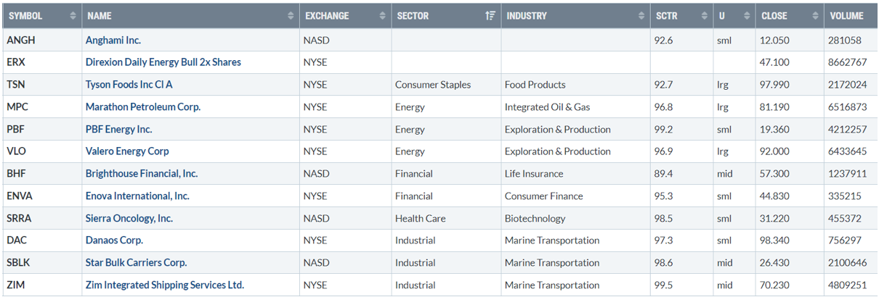Open Direxion Daily Energy Bull 2x Shares

[163, 62]
